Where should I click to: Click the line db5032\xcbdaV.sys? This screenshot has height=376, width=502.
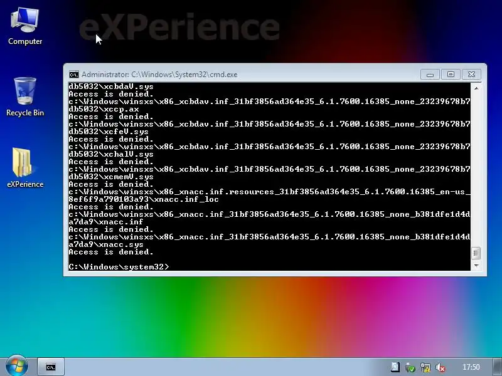click(x=111, y=86)
